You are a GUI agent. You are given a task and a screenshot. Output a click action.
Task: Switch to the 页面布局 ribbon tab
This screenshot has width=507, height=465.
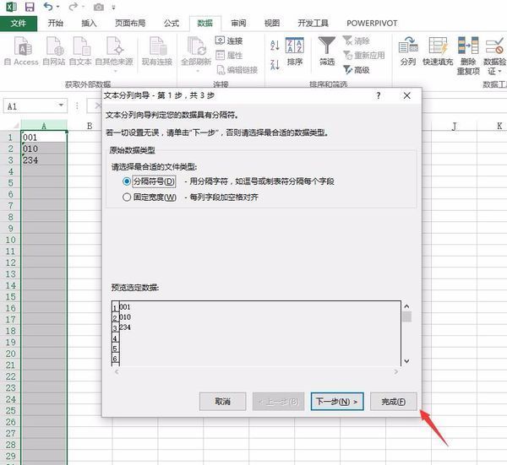(x=130, y=24)
